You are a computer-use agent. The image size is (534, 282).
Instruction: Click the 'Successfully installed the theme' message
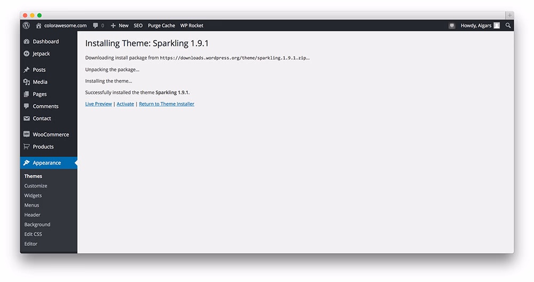(137, 93)
